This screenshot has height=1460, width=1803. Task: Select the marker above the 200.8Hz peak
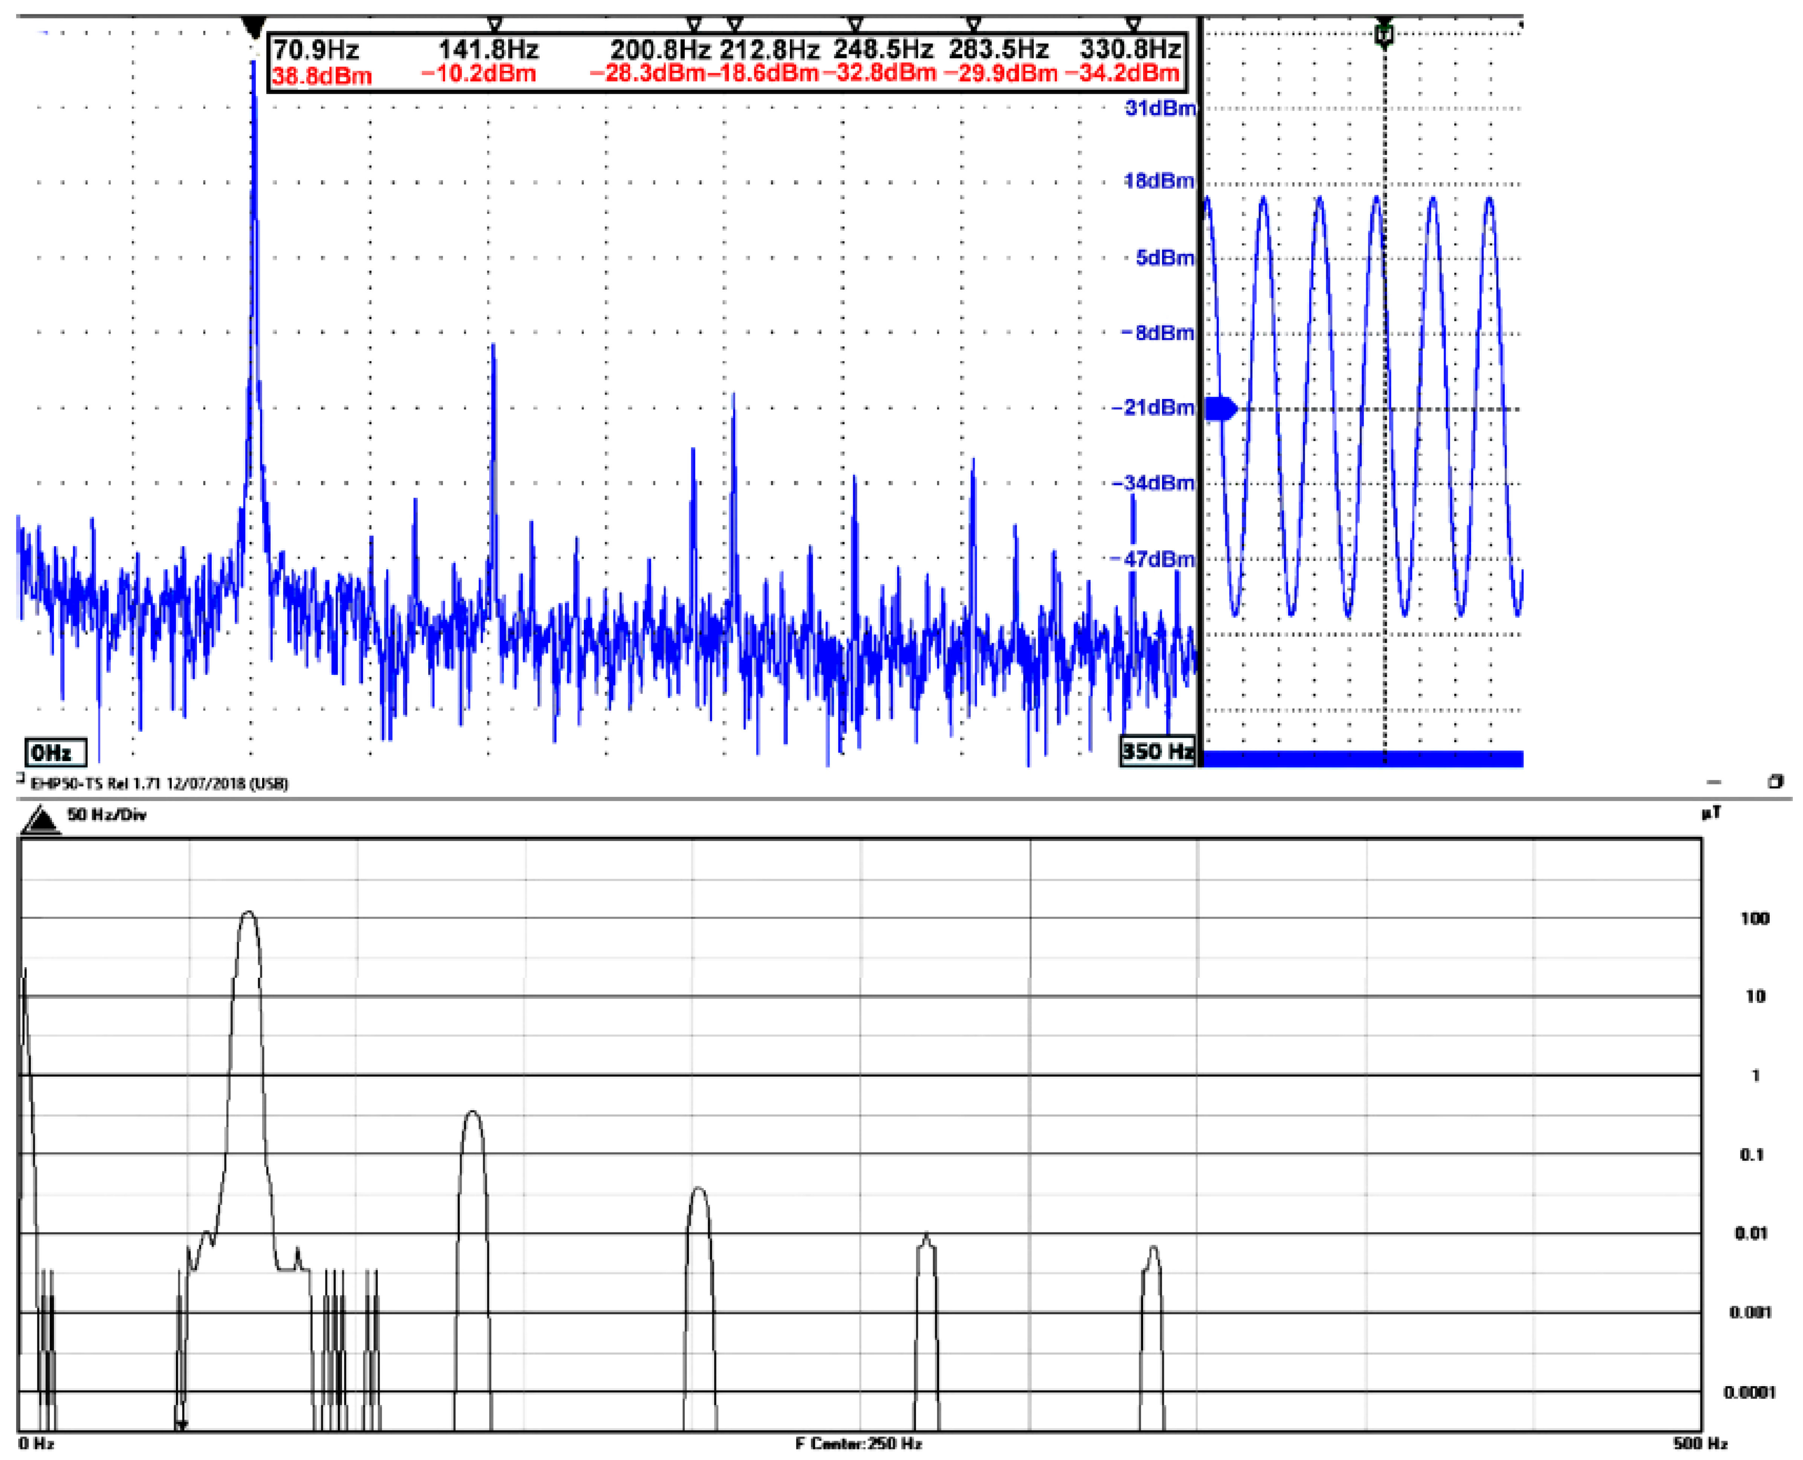point(693,24)
